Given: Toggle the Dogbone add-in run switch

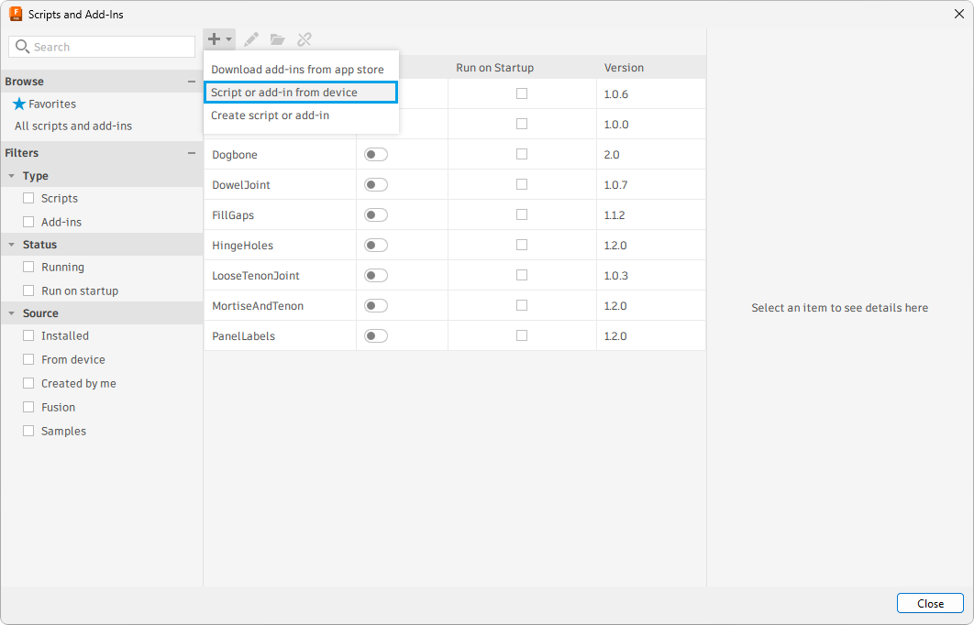Looking at the screenshot, I should (x=376, y=155).
